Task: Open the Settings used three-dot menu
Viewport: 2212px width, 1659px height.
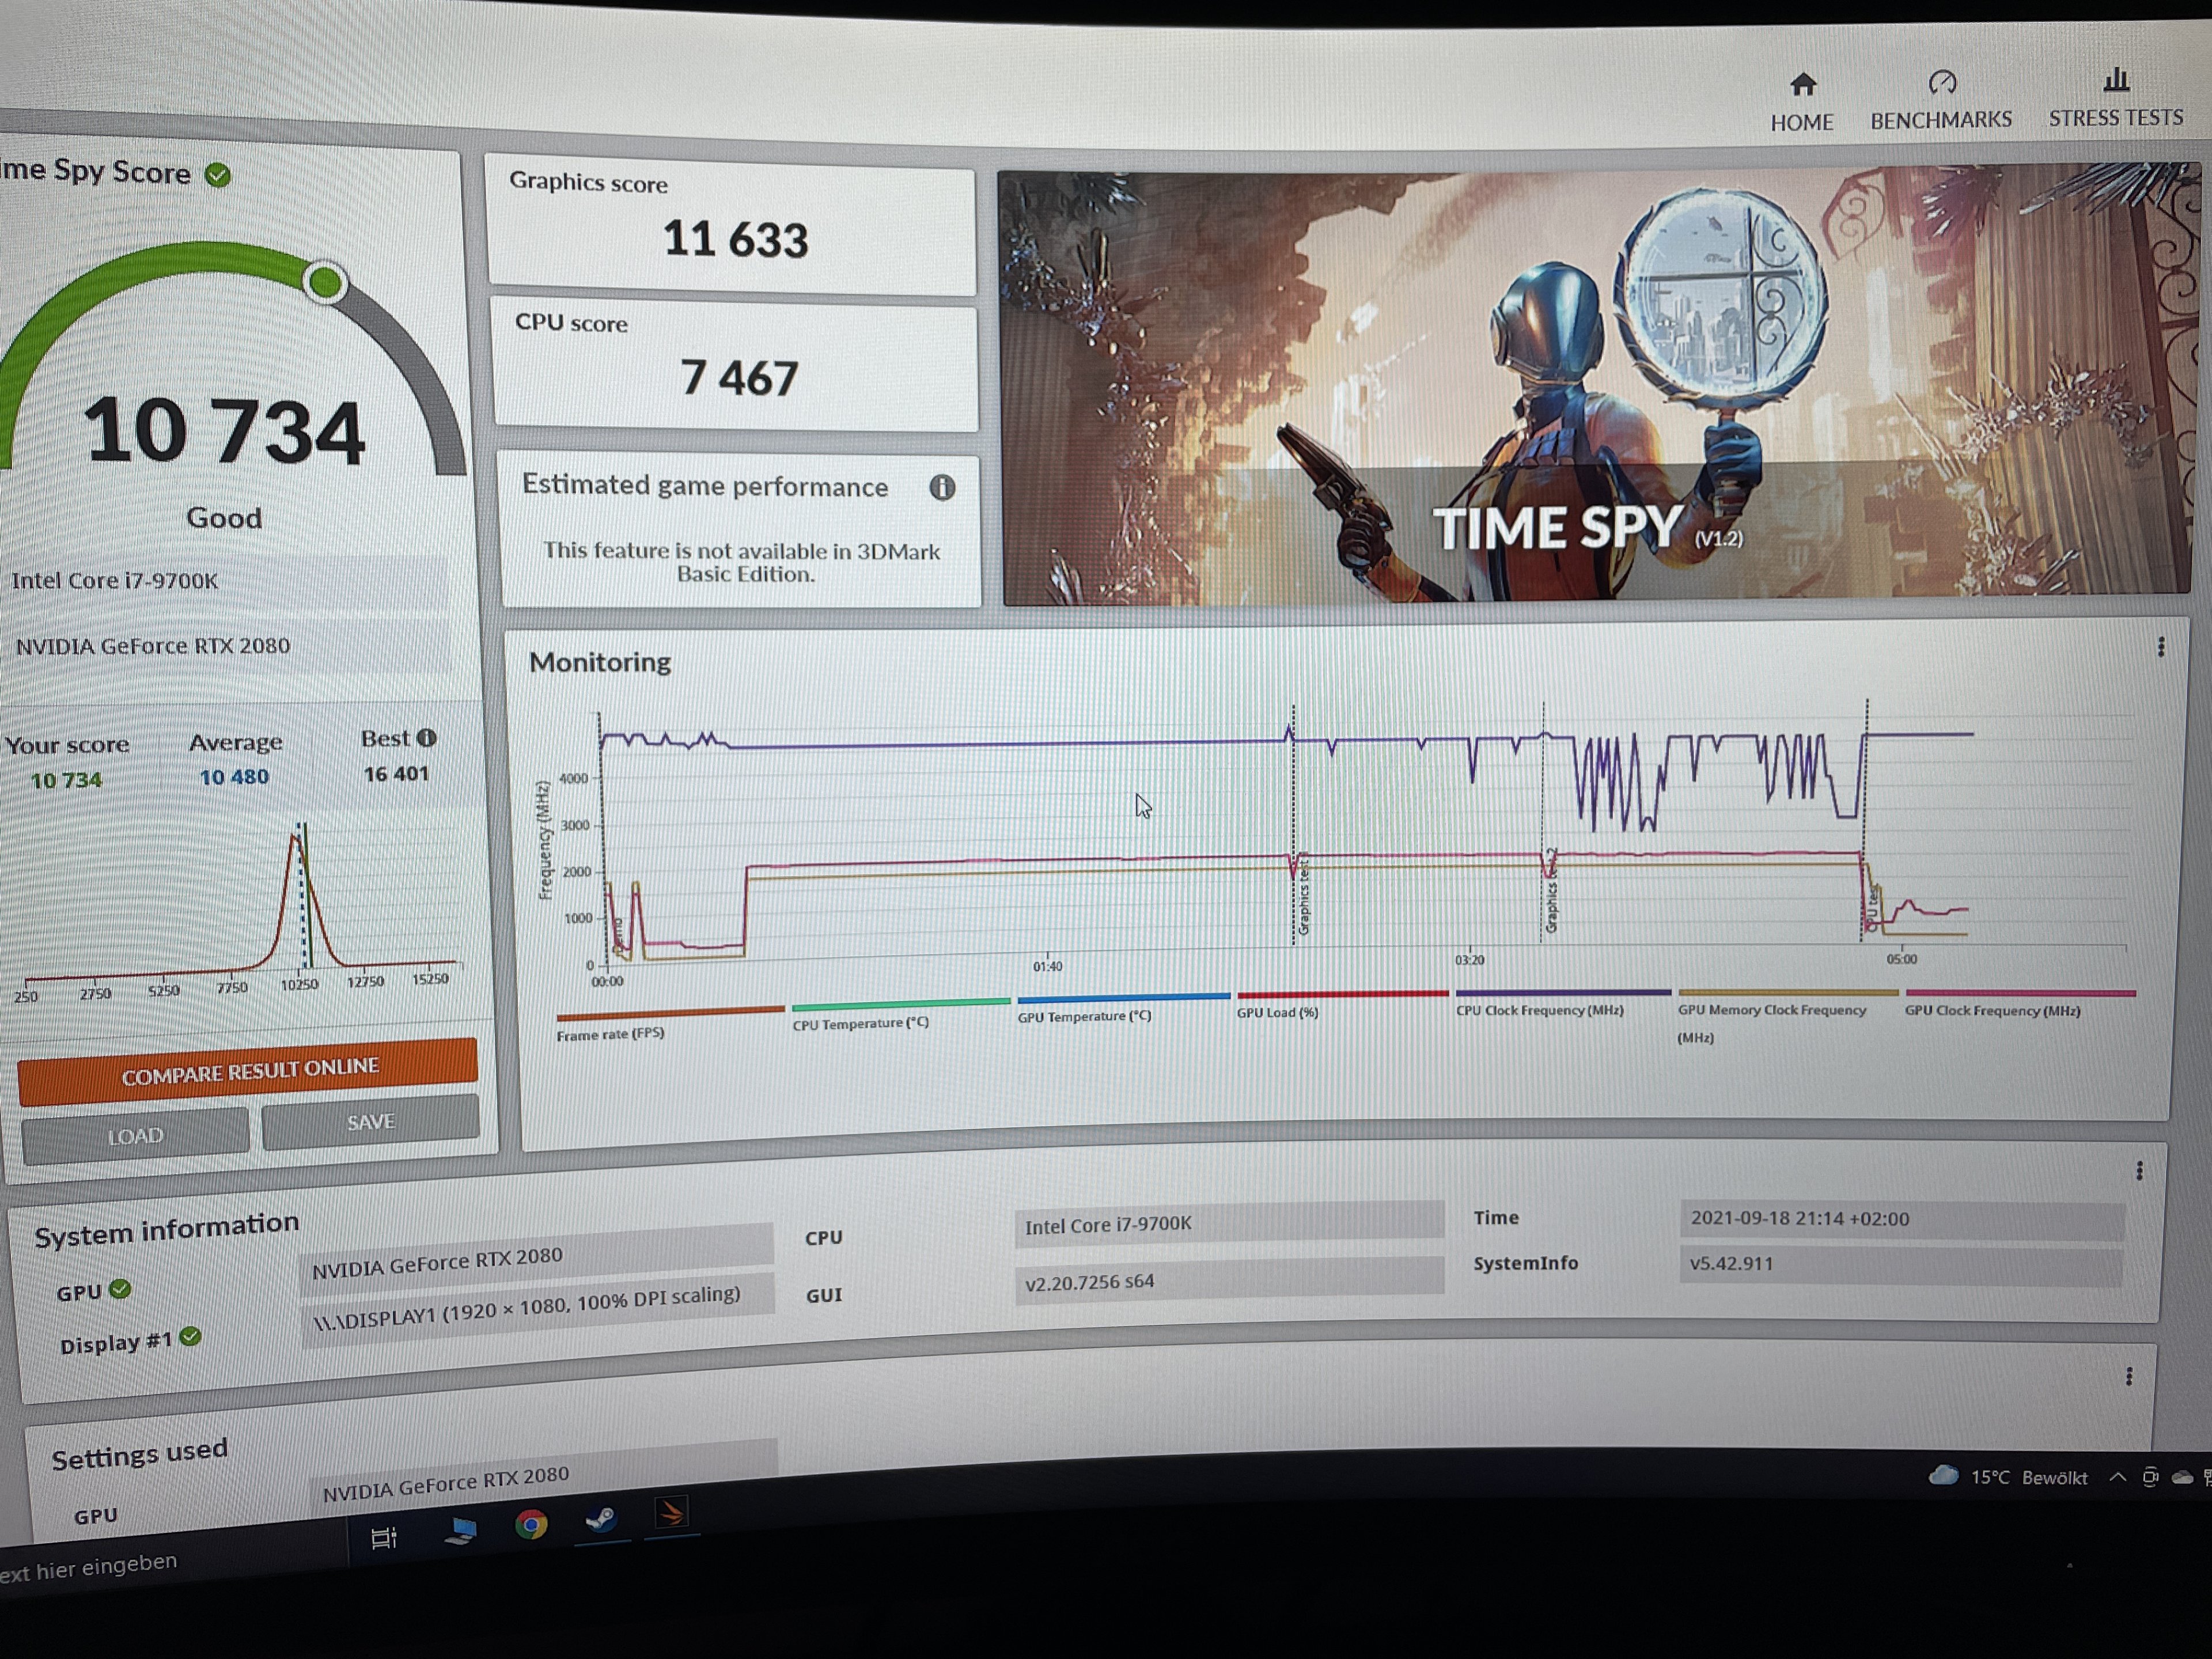Action: (2129, 1377)
